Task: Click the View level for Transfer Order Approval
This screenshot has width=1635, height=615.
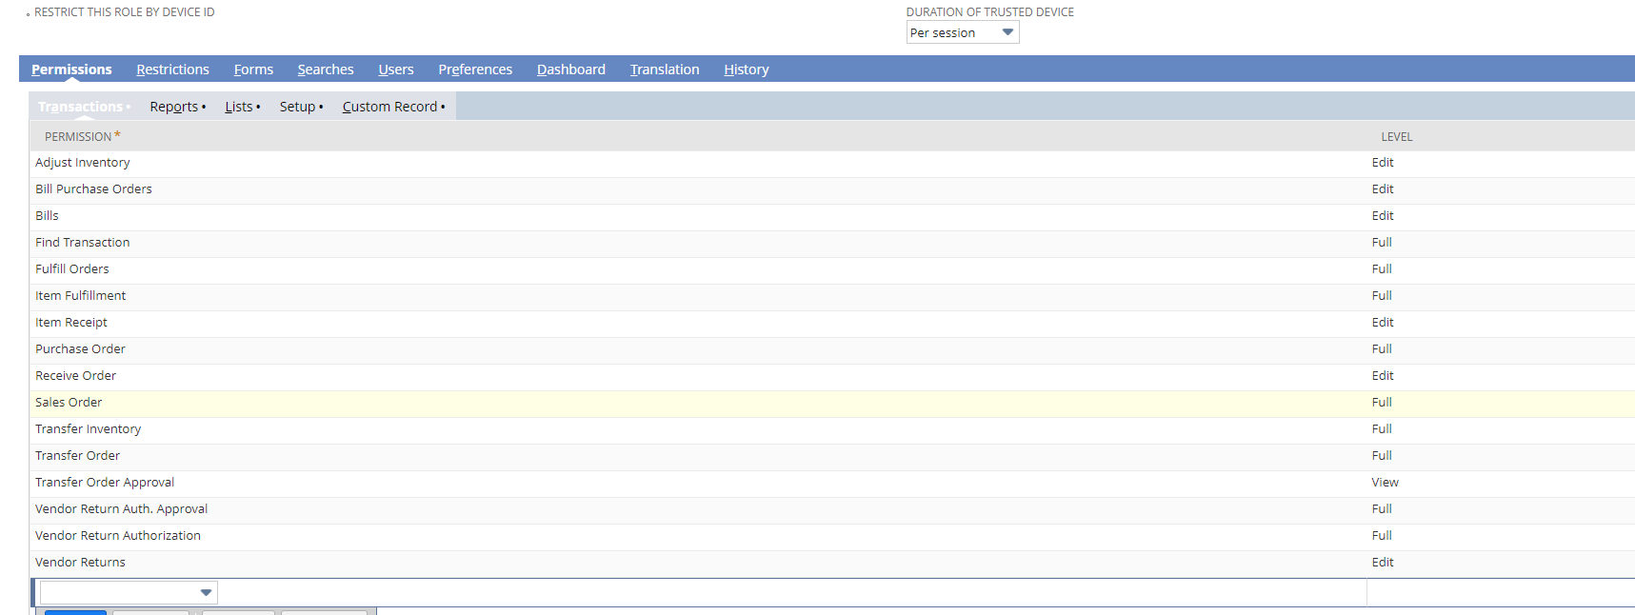Action: click(x=1385, y=483)
